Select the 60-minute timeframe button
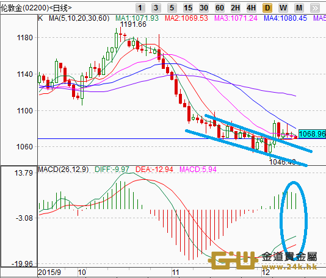326x278 pixels. 220,8
